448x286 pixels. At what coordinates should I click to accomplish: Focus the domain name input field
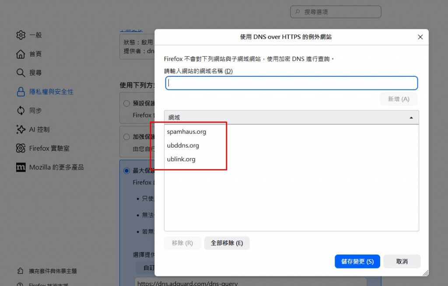[291, 83]
